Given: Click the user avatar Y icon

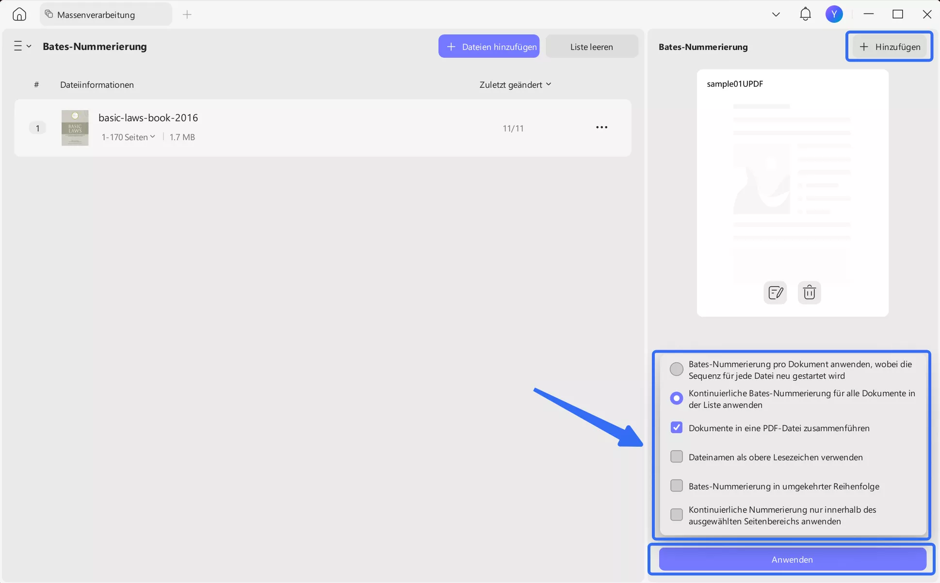Looking at the screenshot, I should coord(834,14).
